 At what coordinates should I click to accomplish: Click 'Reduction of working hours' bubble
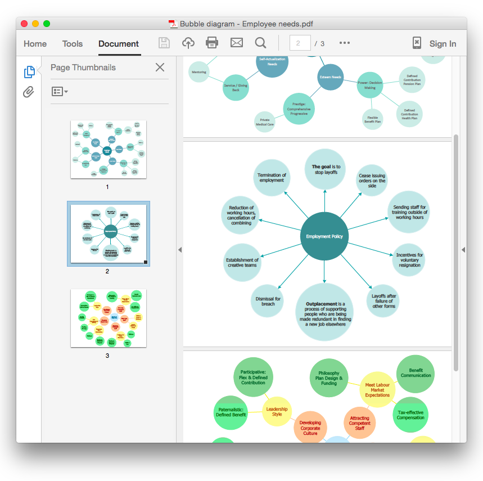click(241, 215)
